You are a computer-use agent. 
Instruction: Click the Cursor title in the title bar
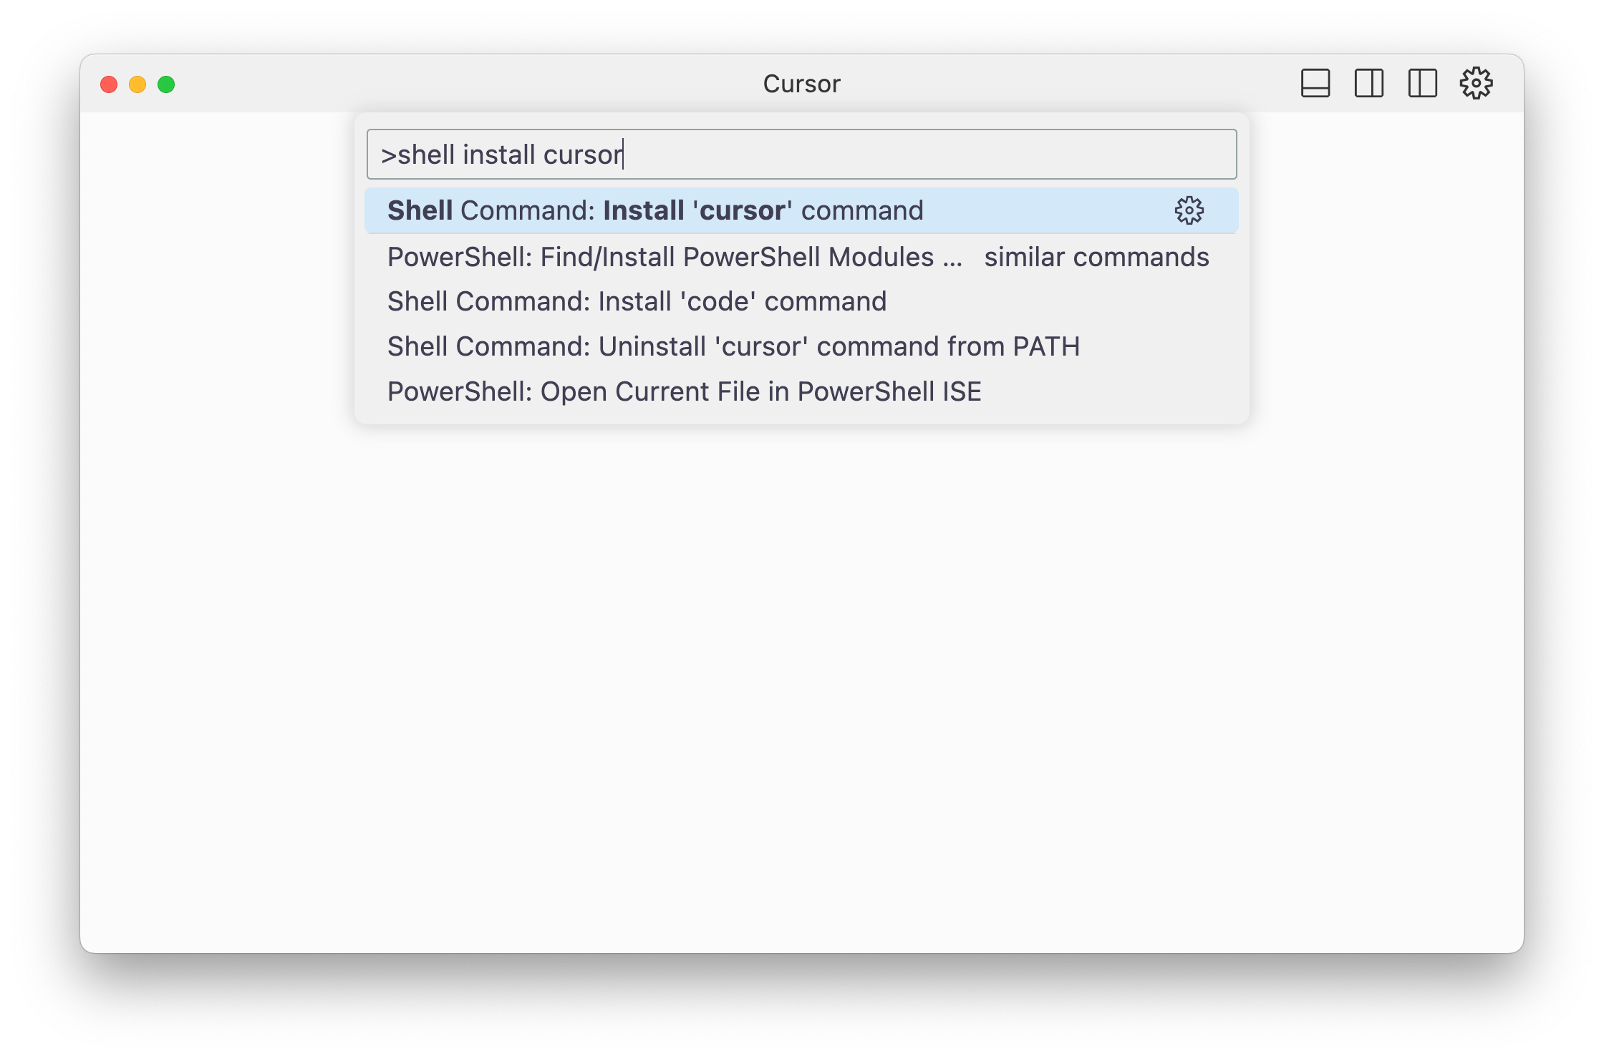click(x=801, y=83)
